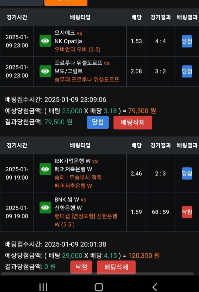
Task: Tap the eye icon for 포르투나 뒤셀도르프 match
Action: tap(45, 71)
